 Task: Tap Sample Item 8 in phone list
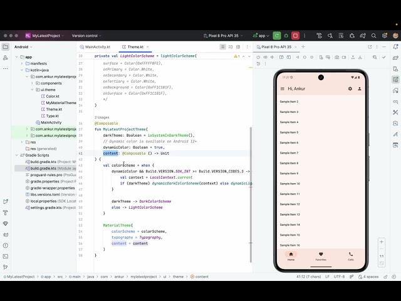[x=289, y=163]
